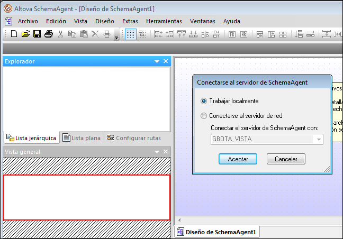Click the HR layout toolbar icon
Viewport: 343px width, 239px height.
pyautogui.click(x=243, y=34)
